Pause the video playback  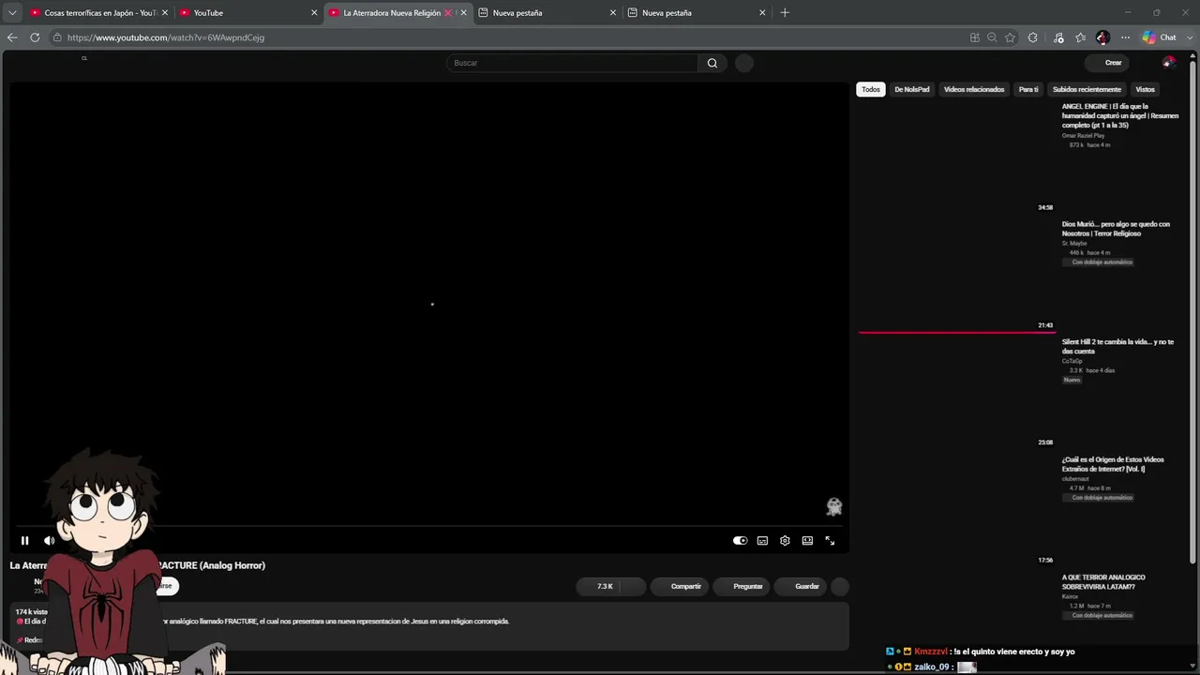coord(25,541)
